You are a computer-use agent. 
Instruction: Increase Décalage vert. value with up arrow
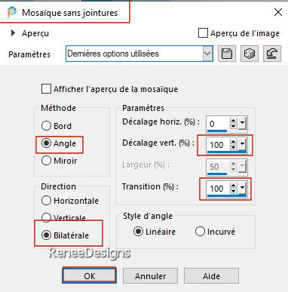click(x=234, y=142)
